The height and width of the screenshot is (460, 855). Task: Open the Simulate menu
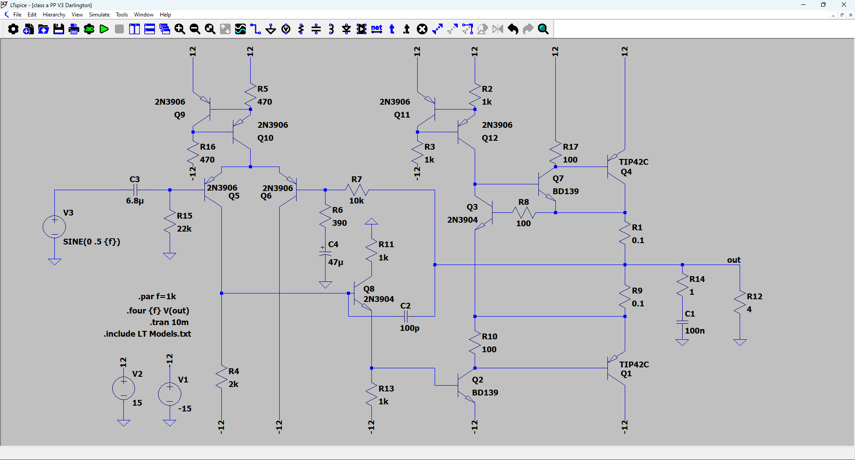point(99,15)
